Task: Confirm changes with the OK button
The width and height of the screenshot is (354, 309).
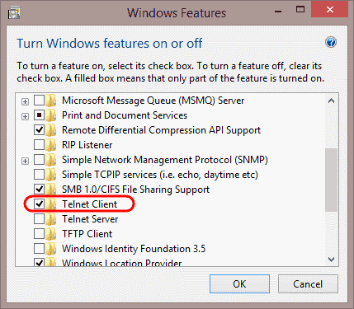Action: click(x=239, y=284)
